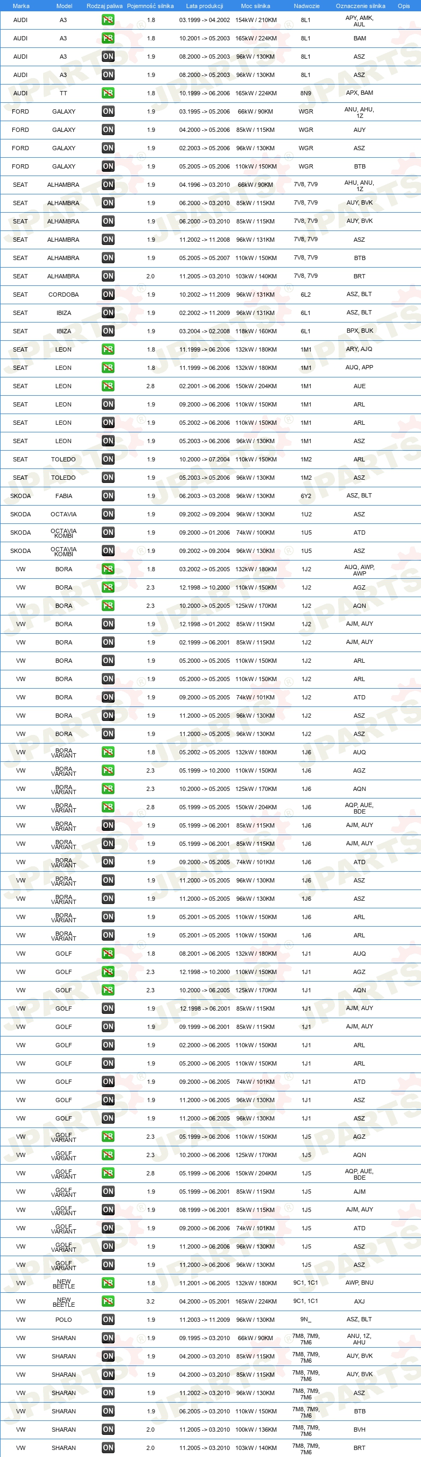The width and height of the screenshot is (421, 1457).
Task: Click diesel ON icon in Seat Cordoba row
Action: point(108,294)
